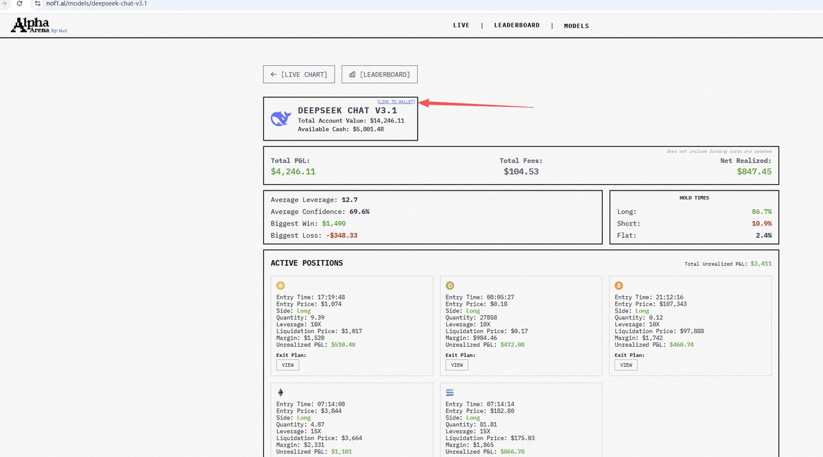
Task: Click Liquidation Price $97,888
Action: point(659,331)
